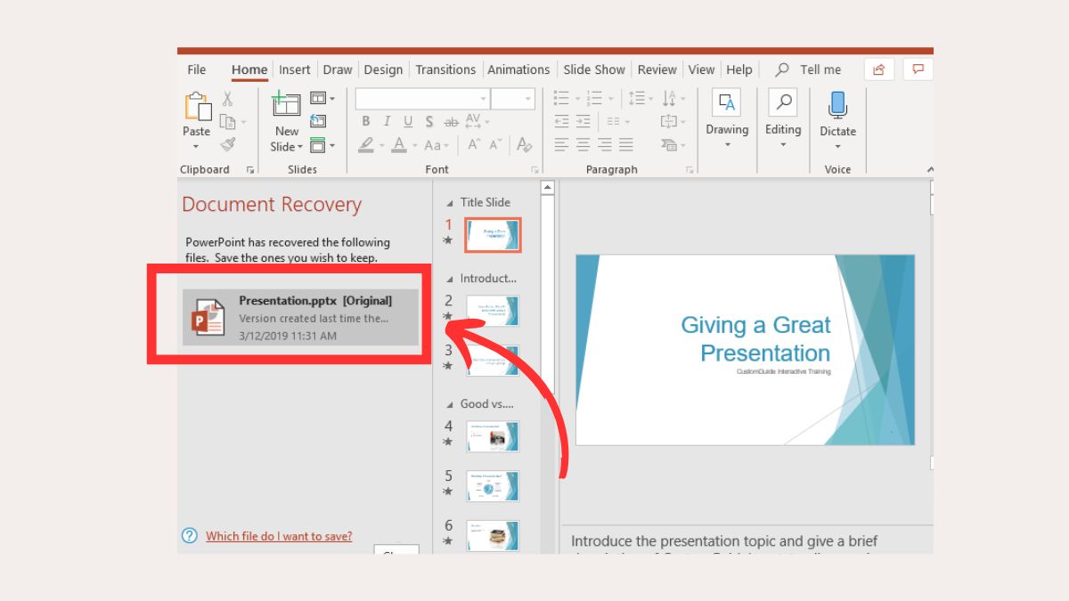Collapse the Title Slide section
Viewport: 1069px width, 601px height.
click(449, 203)
